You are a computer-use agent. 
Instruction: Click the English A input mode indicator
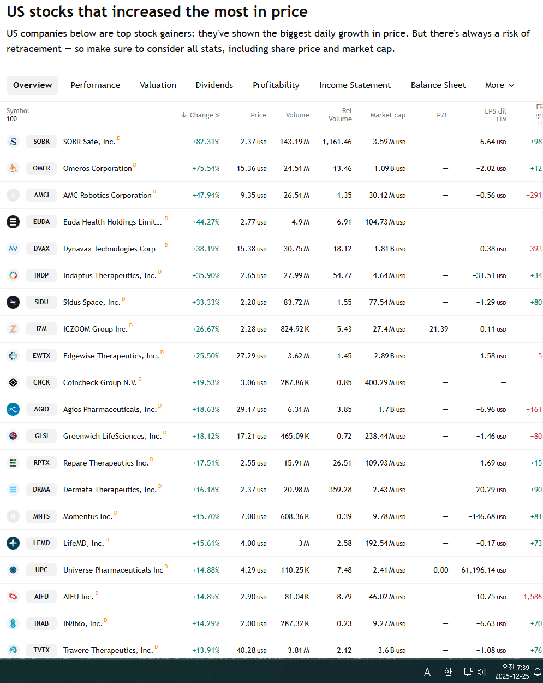(427, 672)
